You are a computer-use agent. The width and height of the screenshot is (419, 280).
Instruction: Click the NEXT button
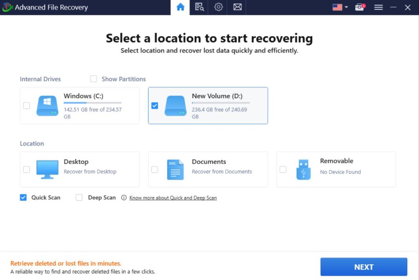tap(364, 267)
